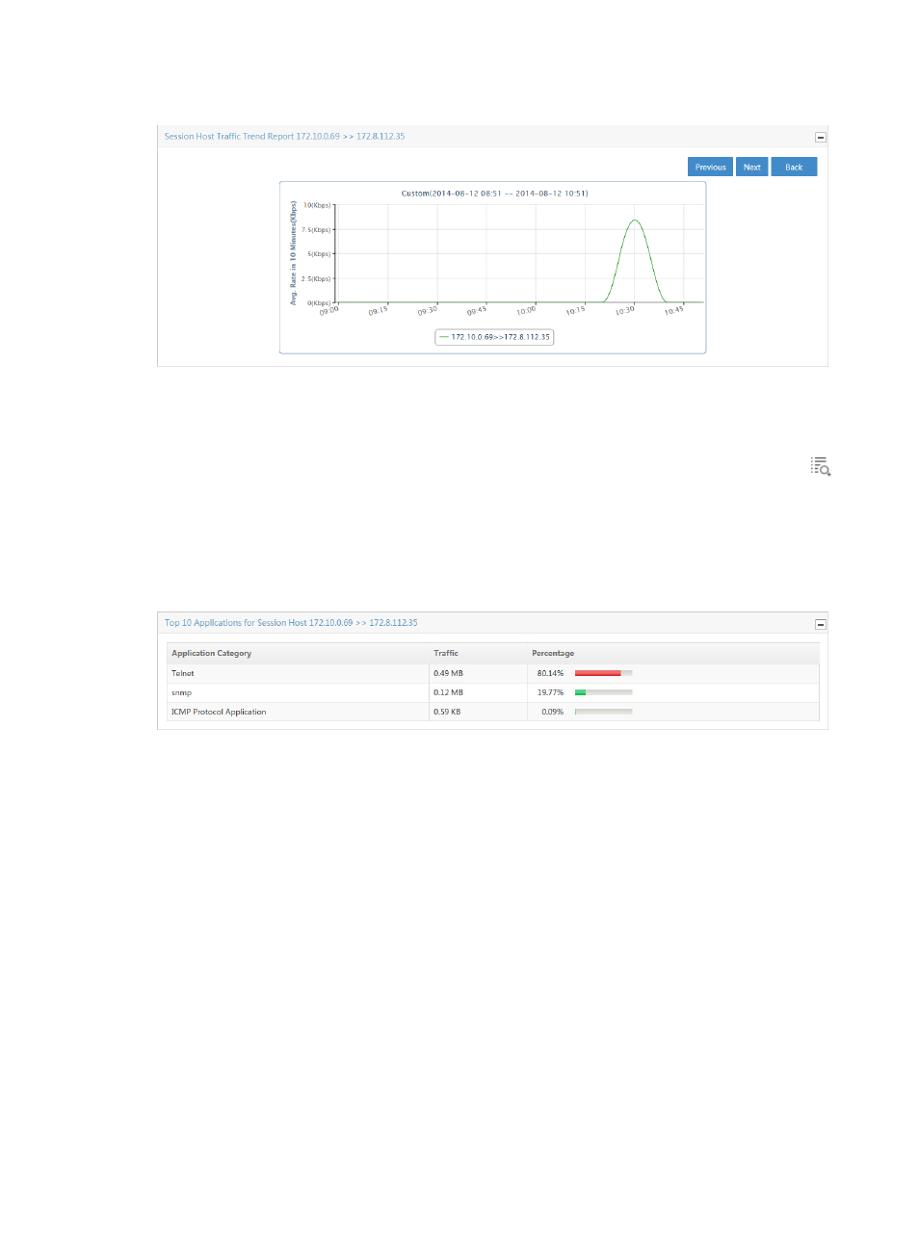Click the empty 0.09% percentage bar
Viewport: 919px width, 1248px height.
603,712
